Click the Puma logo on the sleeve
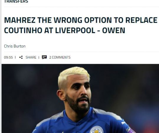The width and height of the screenshot is (159, 133). pyautogui.click(x=124, y=123)
